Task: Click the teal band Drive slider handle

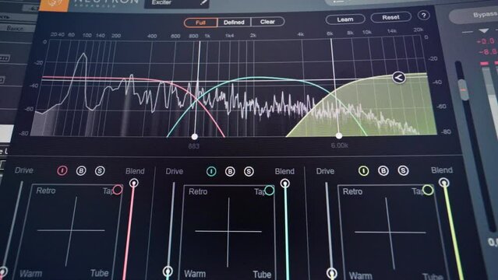Action: [168, 271]
